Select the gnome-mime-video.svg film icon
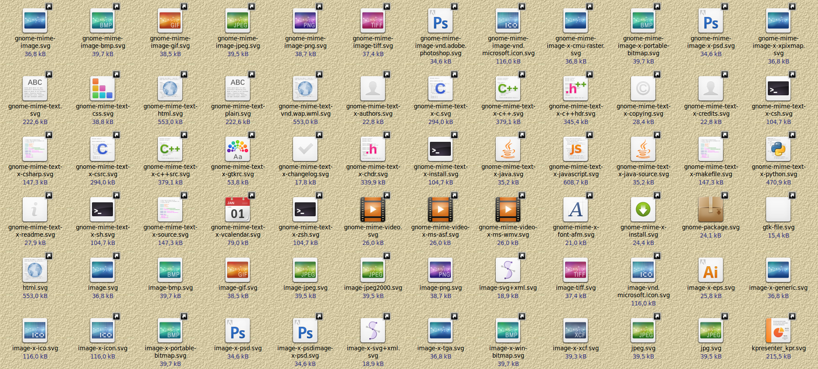This screenshot has height=369, width=818. tap(373, 209)
